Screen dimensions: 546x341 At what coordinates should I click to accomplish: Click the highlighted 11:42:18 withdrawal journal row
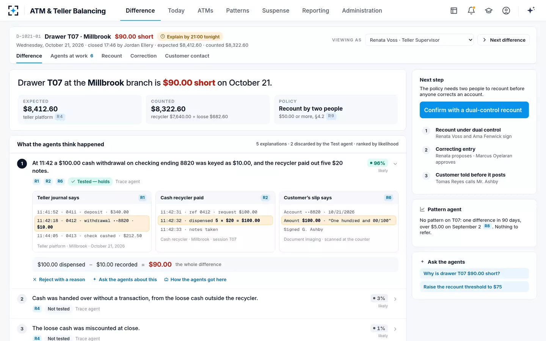92,224
